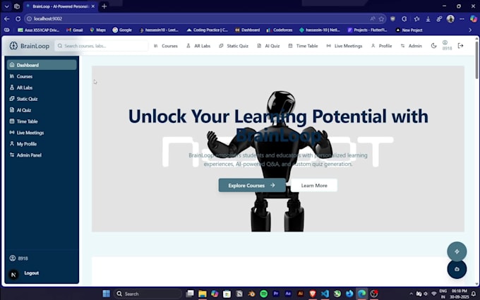This screenshot has height=300, width=480.
Task: Expand the bookmarks overflow chevron
Action: (x=470, y=30)
